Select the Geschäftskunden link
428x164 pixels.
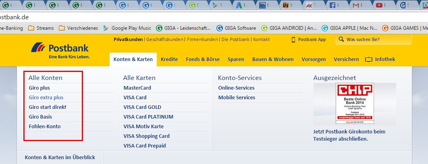tap(164, 39)
